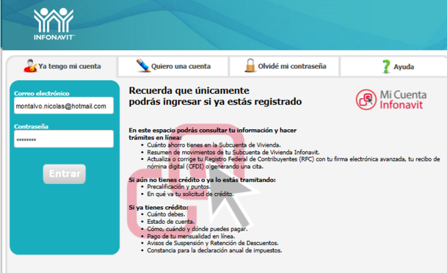The image size is (447, 273).
Task: Focus the Correo electrónico input field
Action: tap(64, 106)
